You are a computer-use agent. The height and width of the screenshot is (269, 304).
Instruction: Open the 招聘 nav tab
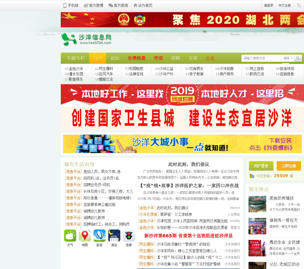pyautogui.click(x=176, y=58)
